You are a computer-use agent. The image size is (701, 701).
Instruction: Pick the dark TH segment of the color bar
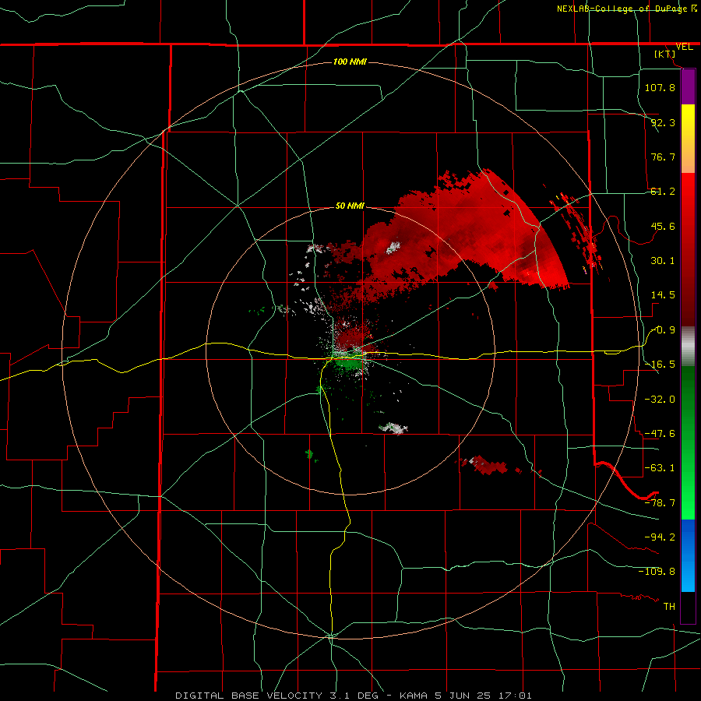[688, 607]
